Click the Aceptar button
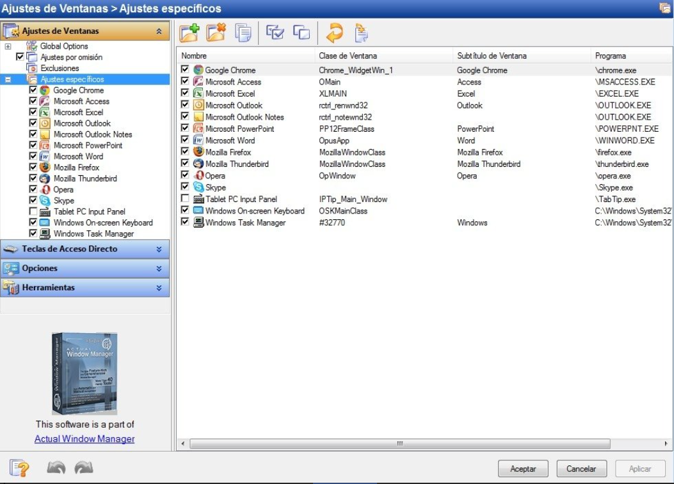 523,469
